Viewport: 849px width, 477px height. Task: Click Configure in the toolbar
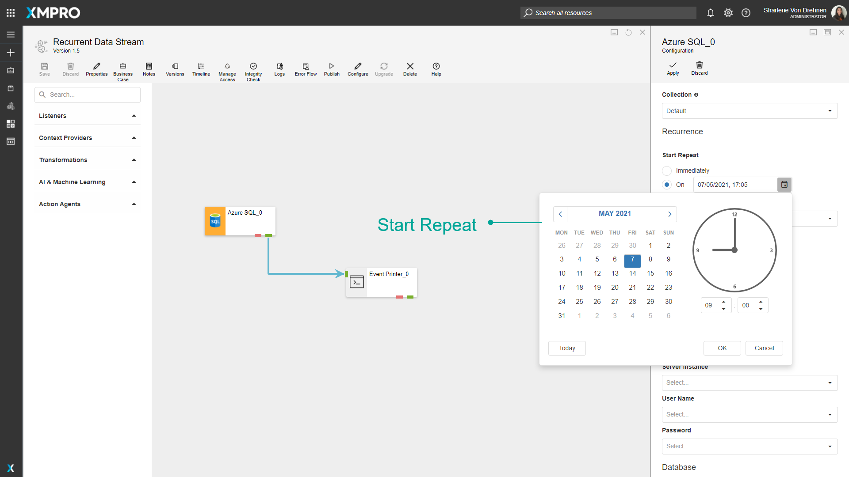358,69
